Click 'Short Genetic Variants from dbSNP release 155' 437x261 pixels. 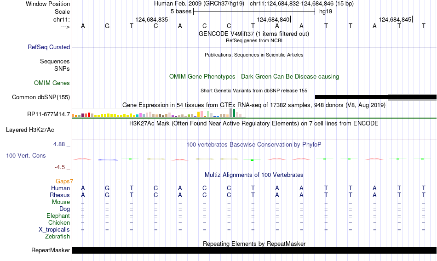click(254, 91)
